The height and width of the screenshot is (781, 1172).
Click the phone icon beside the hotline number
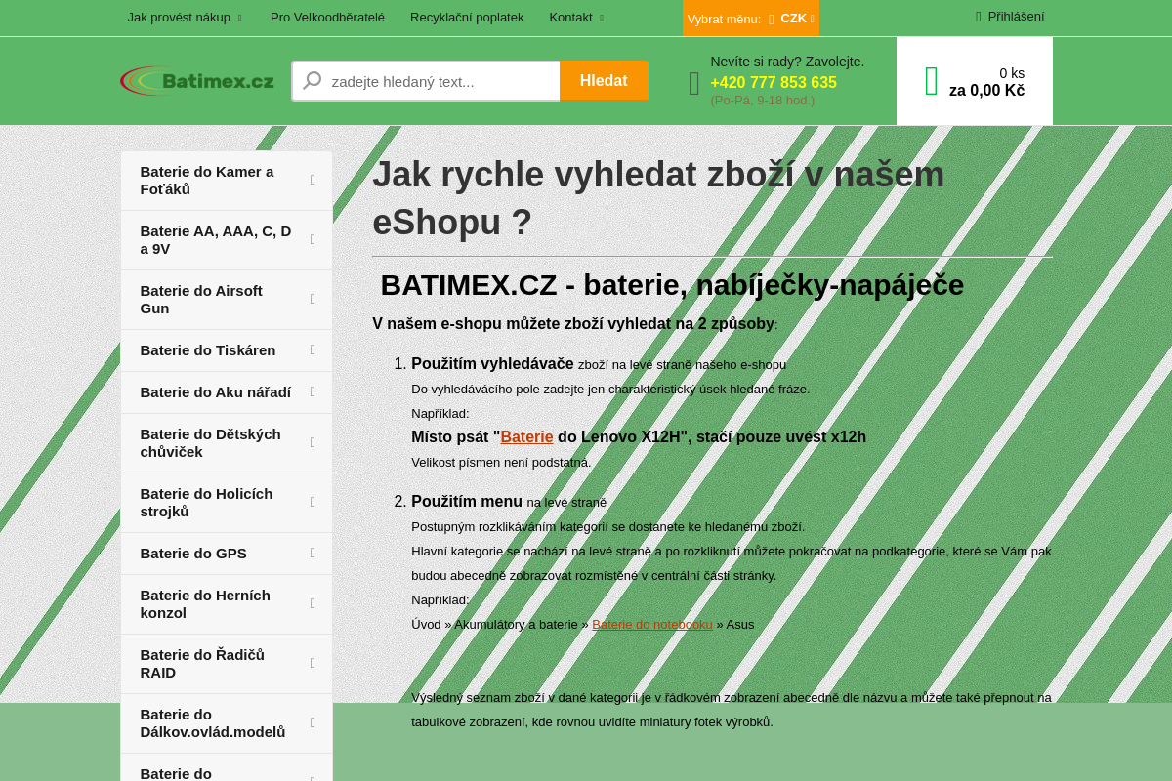(x=694, y=83)
